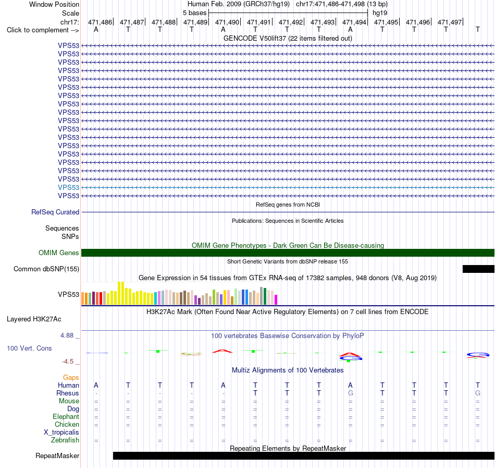The image size is (495, 468).
Task: Click the black RepeatMasker repeat element bar
Action: (x=304, y=455)
